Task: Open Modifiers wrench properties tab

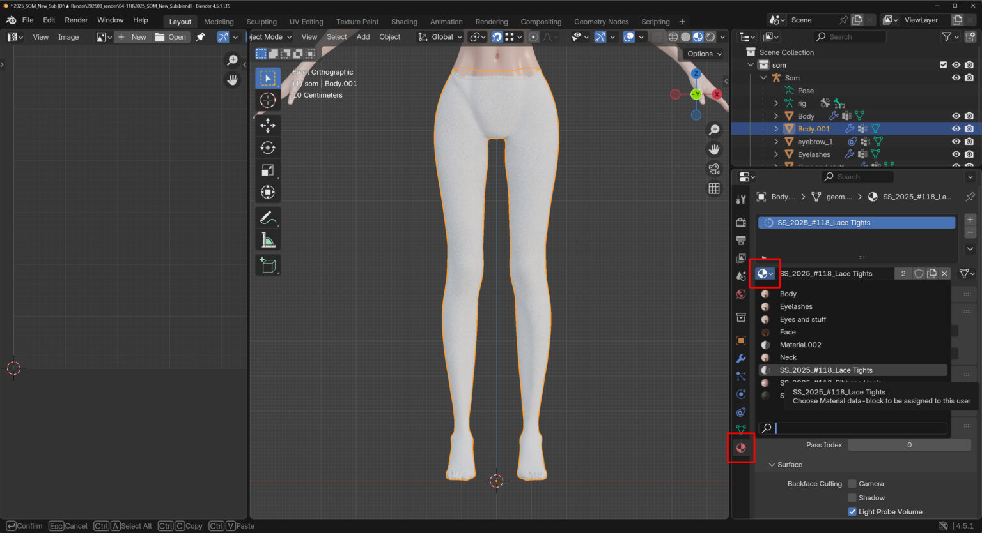Action: point(741,359)
